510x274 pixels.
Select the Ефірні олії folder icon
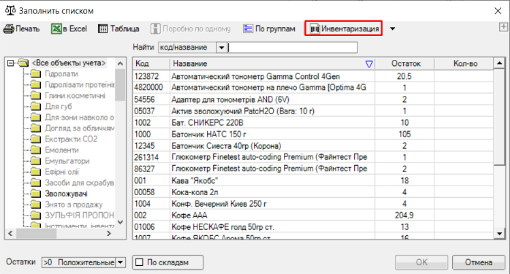point(33,172)
